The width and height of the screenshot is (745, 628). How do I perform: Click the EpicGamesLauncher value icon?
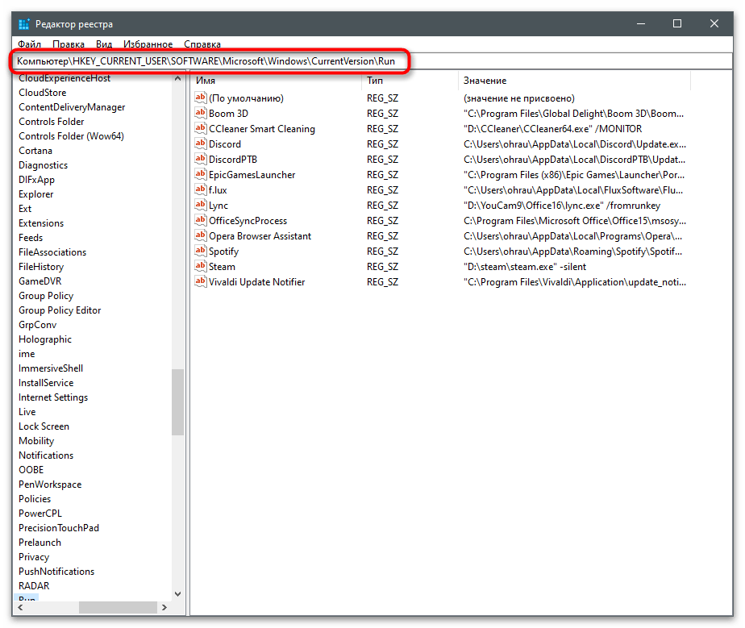pos(202,175)
